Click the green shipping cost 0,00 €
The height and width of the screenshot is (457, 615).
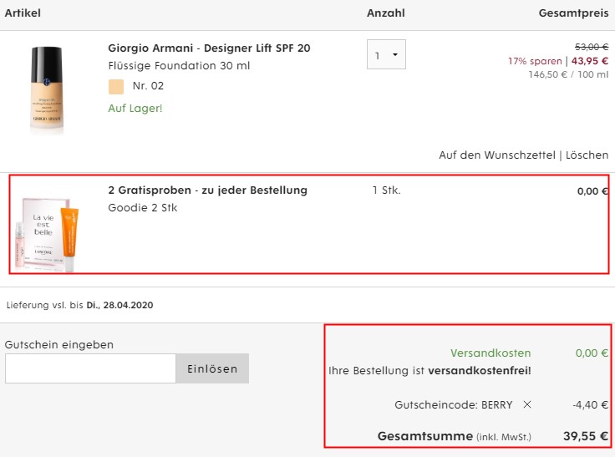click(592, 353)
